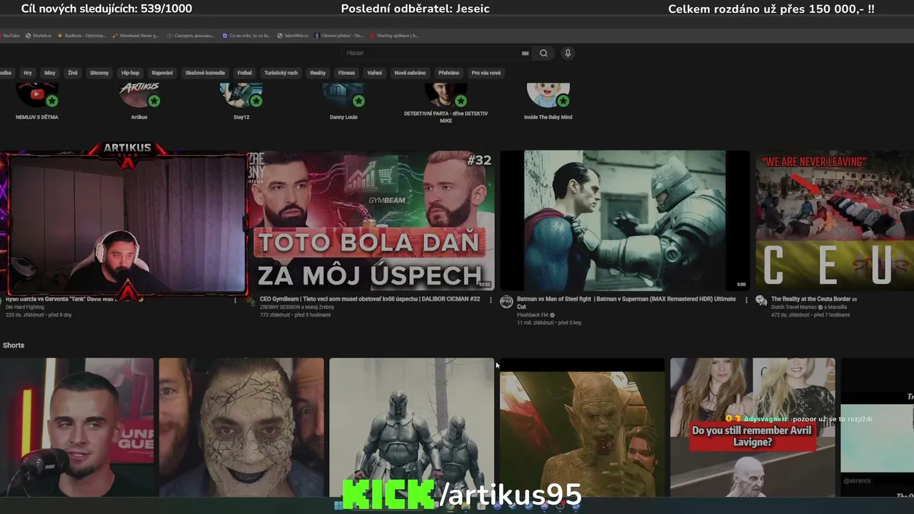Select the Mixy filter chip
Screen dimensions: 914x514
tap(50, 73)
